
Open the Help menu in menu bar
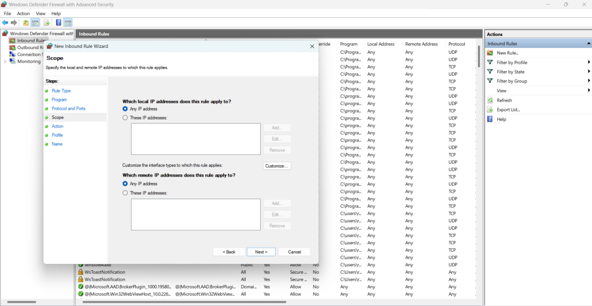[56, 13]
